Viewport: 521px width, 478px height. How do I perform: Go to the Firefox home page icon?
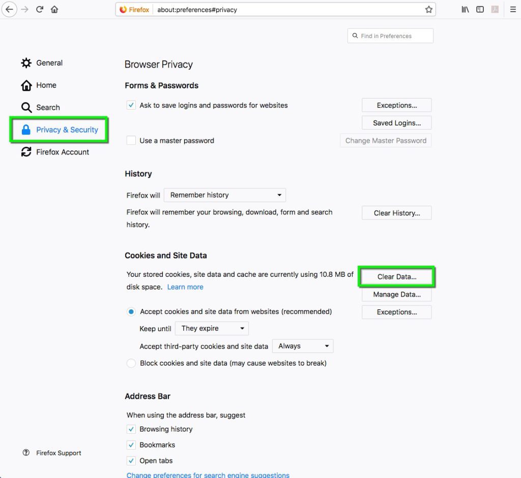[x=54, y=10]
